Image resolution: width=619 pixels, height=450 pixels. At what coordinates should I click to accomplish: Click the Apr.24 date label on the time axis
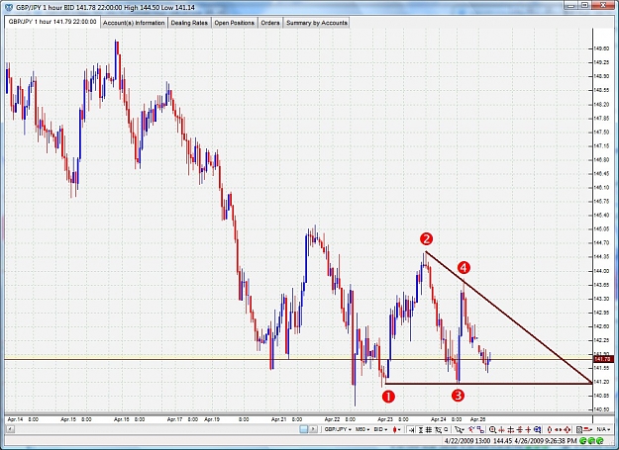[439, 419]
